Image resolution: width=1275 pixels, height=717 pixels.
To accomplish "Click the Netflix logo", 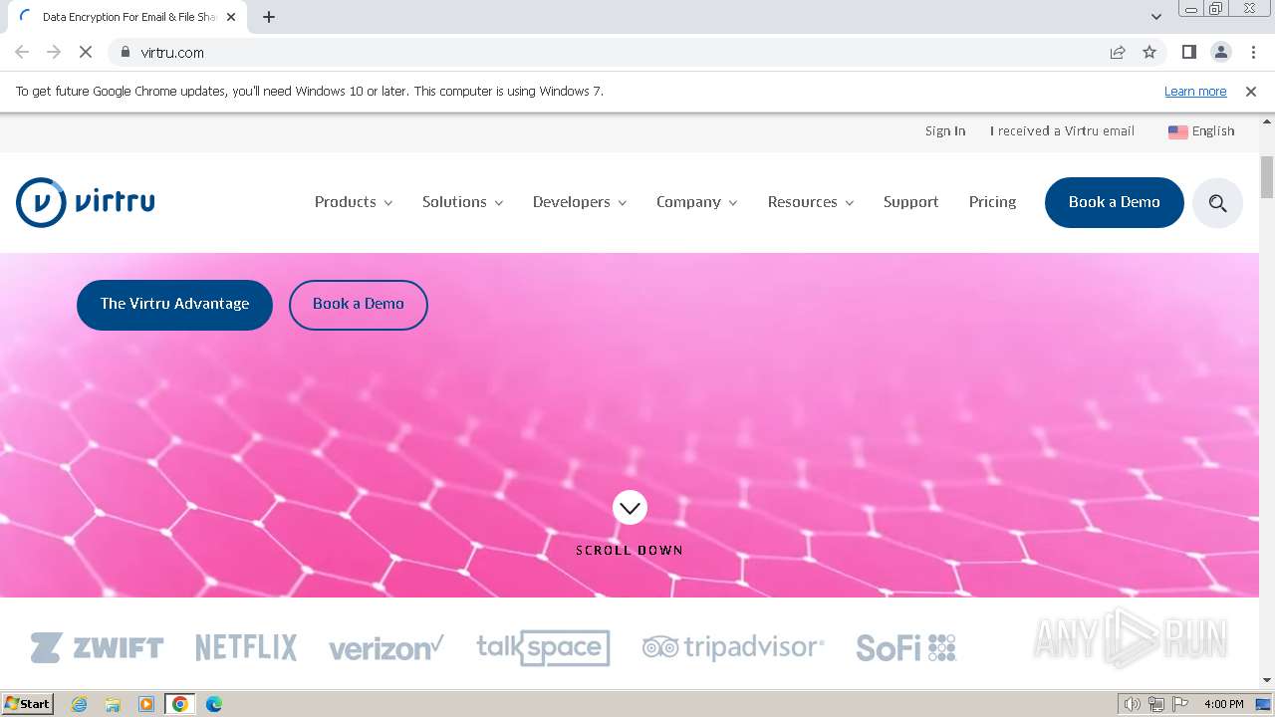I will click(246, 648).
